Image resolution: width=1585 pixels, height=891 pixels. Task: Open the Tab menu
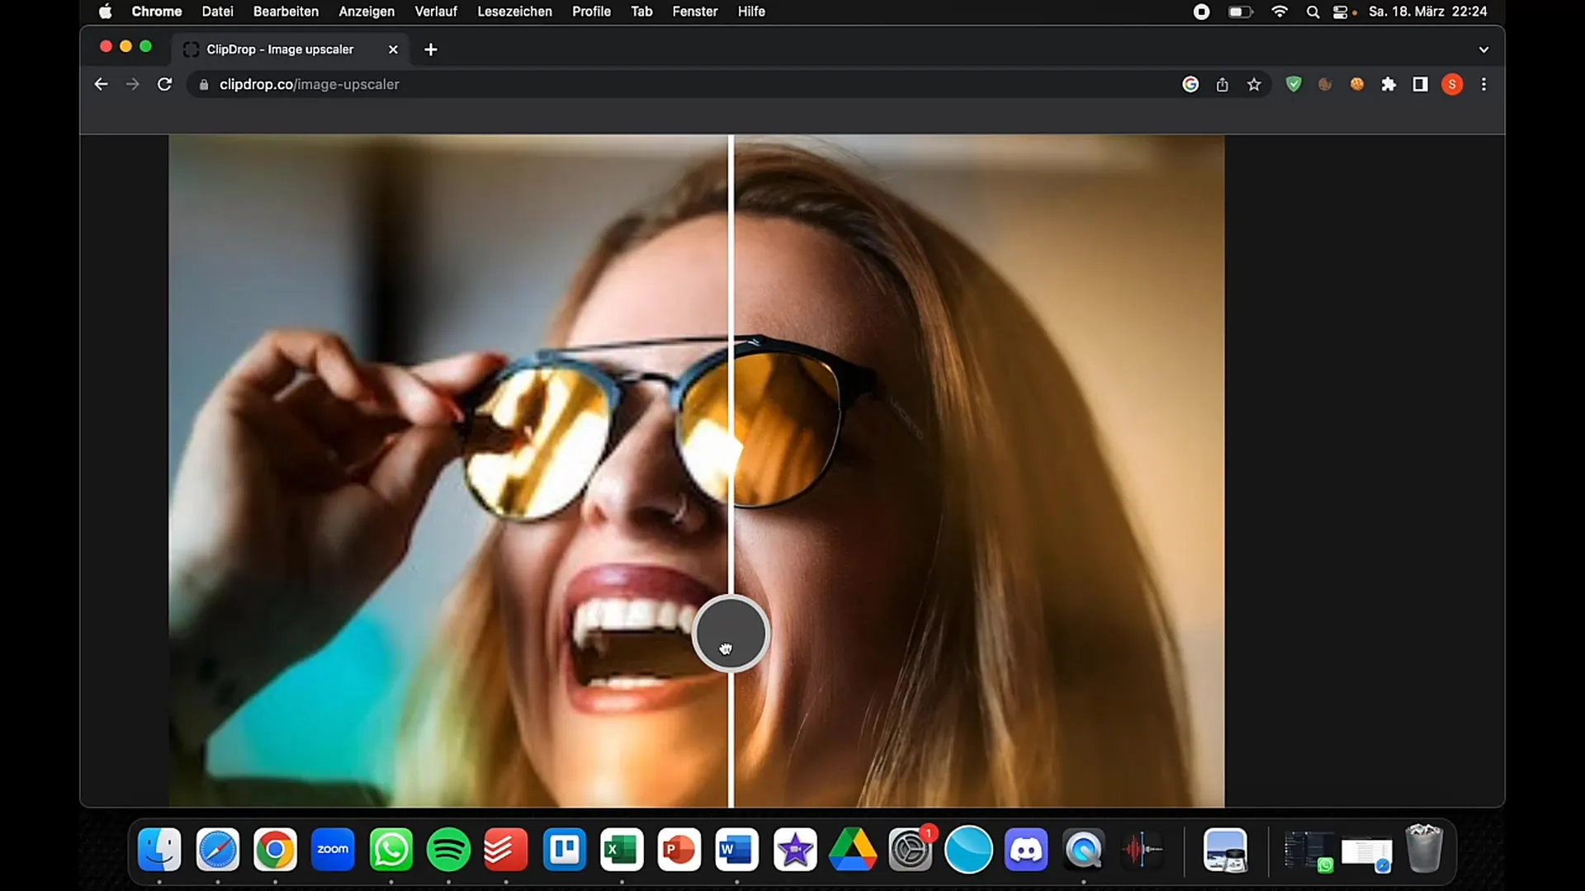tap(641, 12)
